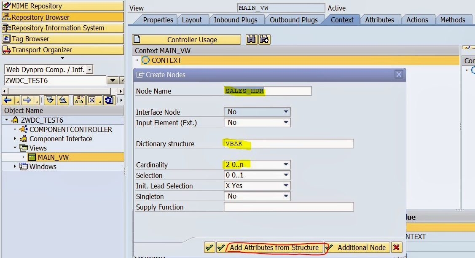Switch to the Context tab
This screenshot has height=258, width=475.
point(342,20)
